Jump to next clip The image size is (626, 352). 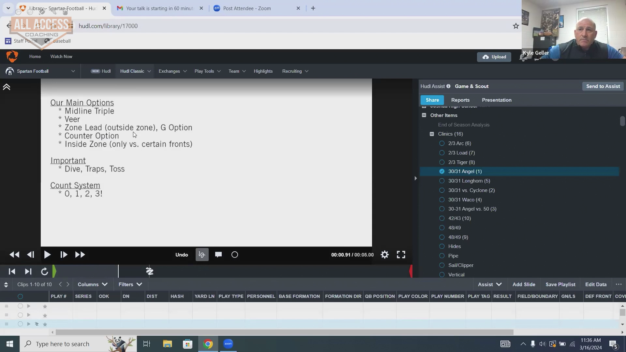coord(28,271)
